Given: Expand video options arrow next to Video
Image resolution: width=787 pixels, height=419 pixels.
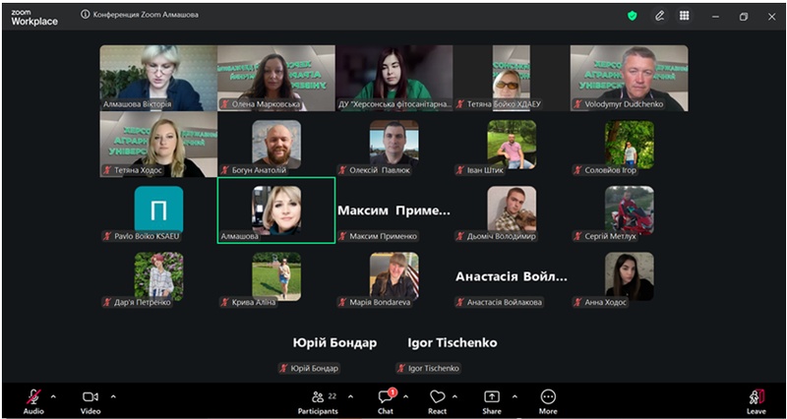Looking at the screenshot, I should 113,396.
